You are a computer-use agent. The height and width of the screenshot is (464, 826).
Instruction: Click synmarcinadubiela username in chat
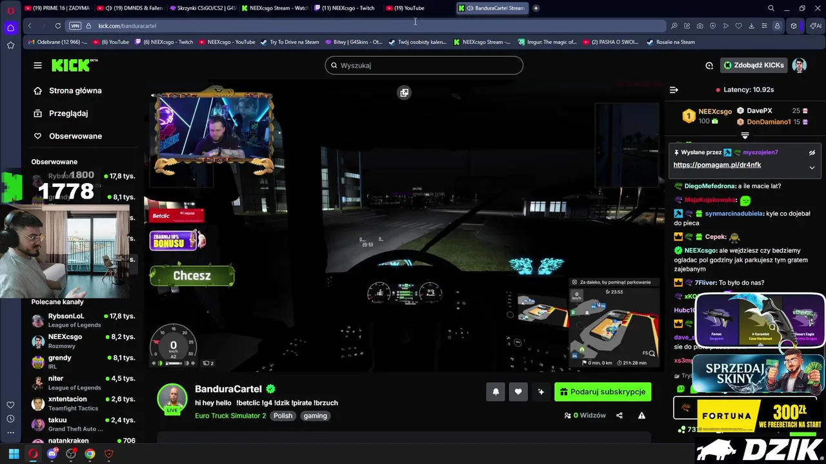(734, 213)
